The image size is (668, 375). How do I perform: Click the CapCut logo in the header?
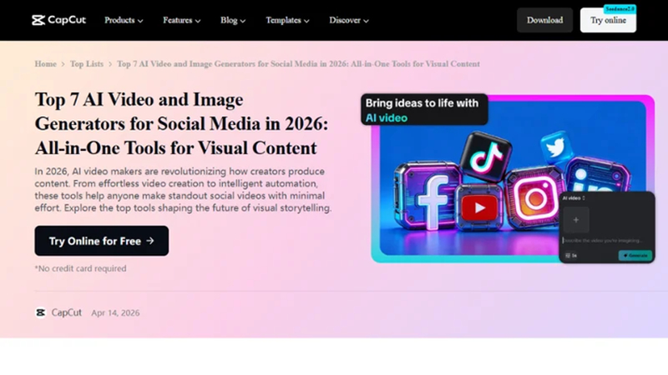58,20
